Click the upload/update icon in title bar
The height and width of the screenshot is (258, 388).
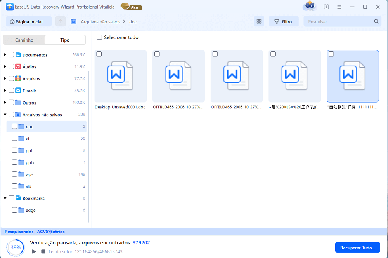click(x=326, y=7)
